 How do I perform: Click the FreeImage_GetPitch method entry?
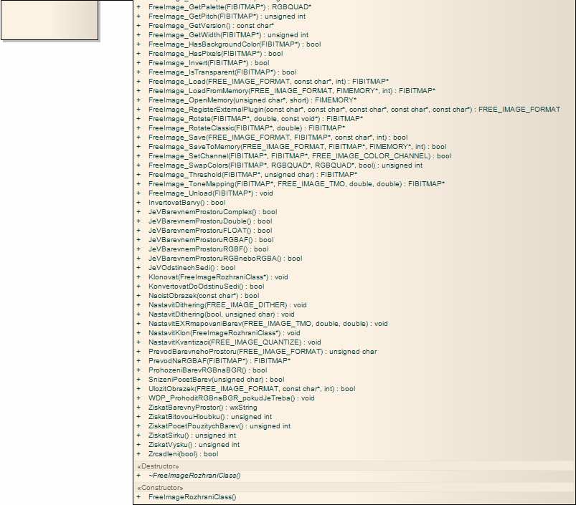coord(227,16)
